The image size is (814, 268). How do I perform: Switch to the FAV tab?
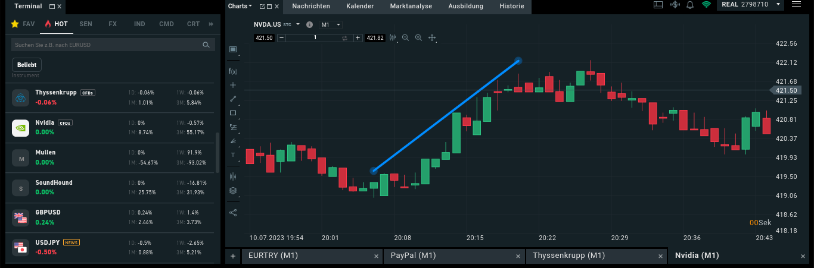(23, 24)
